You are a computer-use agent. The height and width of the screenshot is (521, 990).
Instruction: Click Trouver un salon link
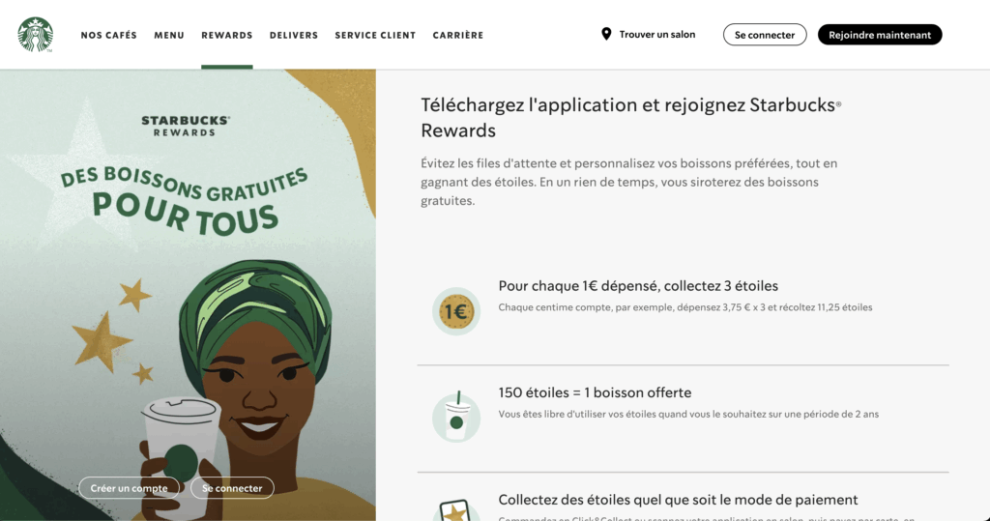point(656,35)
